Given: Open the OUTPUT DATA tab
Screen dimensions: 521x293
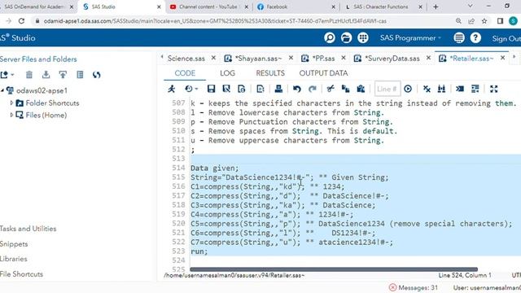Looking at the screenshot, I should click(x=323, y=73).
